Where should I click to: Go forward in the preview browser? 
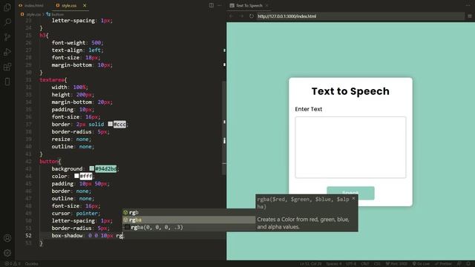pos(241,16)
